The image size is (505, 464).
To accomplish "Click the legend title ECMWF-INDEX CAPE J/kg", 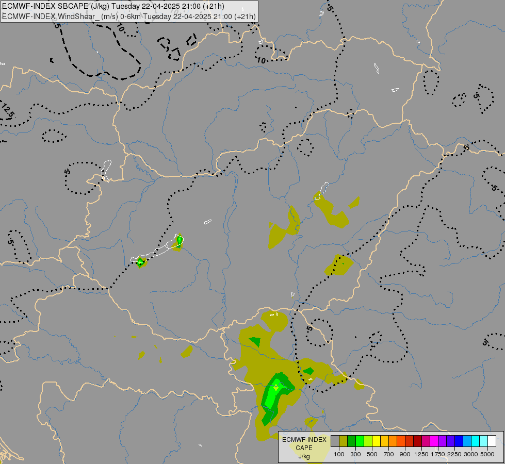I will pos(304,448).
